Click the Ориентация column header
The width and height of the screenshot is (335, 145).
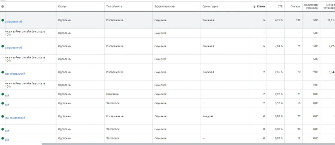click(x=210, y=7)
